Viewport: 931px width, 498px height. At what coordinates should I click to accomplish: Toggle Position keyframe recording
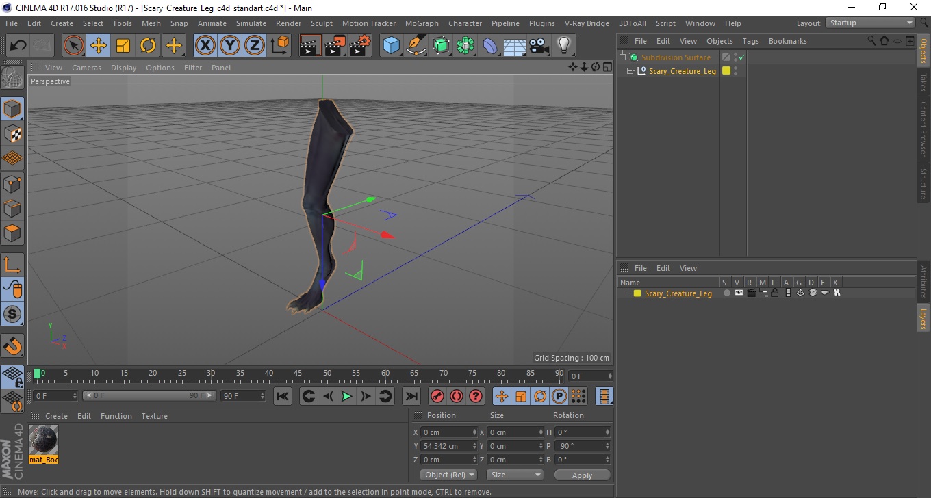click(x=502, y=396)
